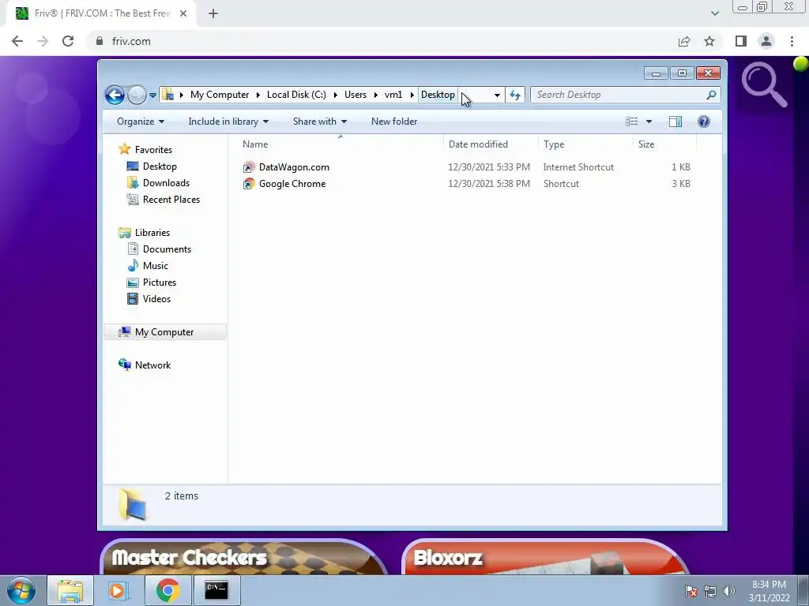Open Chrome's side panel icon
Image resolution: width=809 pixels, height=606 pixels.
pos(741,41)
